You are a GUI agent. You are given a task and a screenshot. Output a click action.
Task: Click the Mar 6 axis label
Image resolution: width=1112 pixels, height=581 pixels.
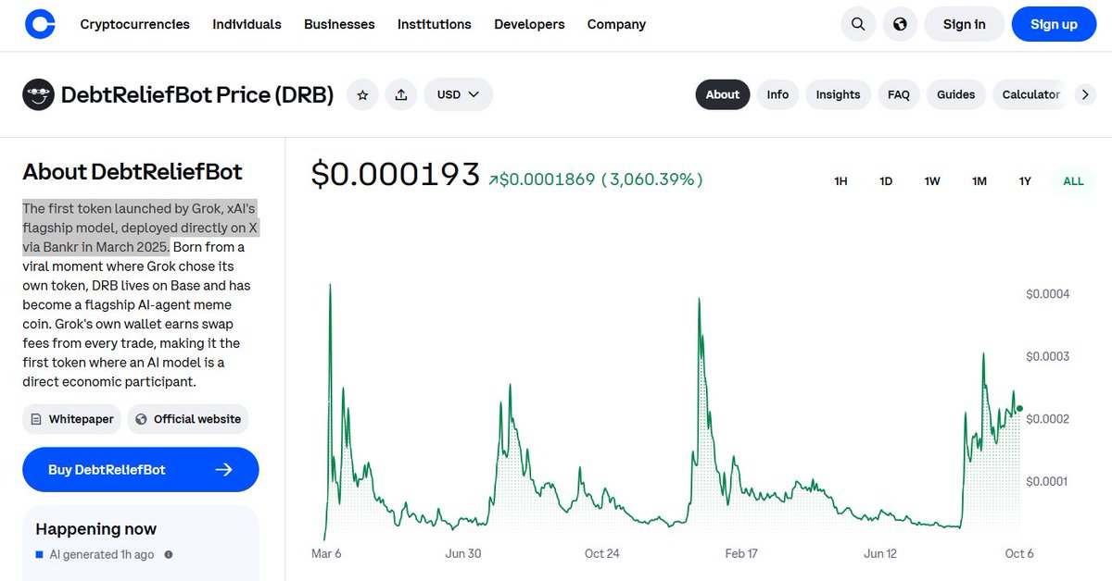tap(326, 553)
